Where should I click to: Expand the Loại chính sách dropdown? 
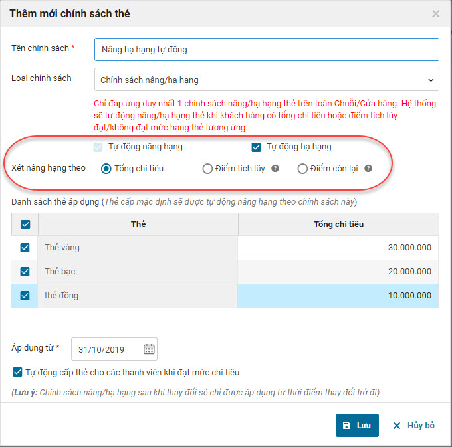tap(267, 80)
